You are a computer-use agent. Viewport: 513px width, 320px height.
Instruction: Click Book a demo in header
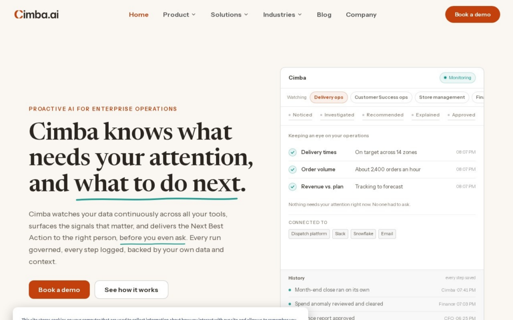coord(472,14)
